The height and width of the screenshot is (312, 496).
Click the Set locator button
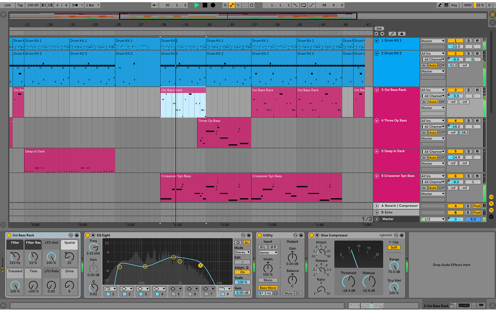[x=379, y=29]
